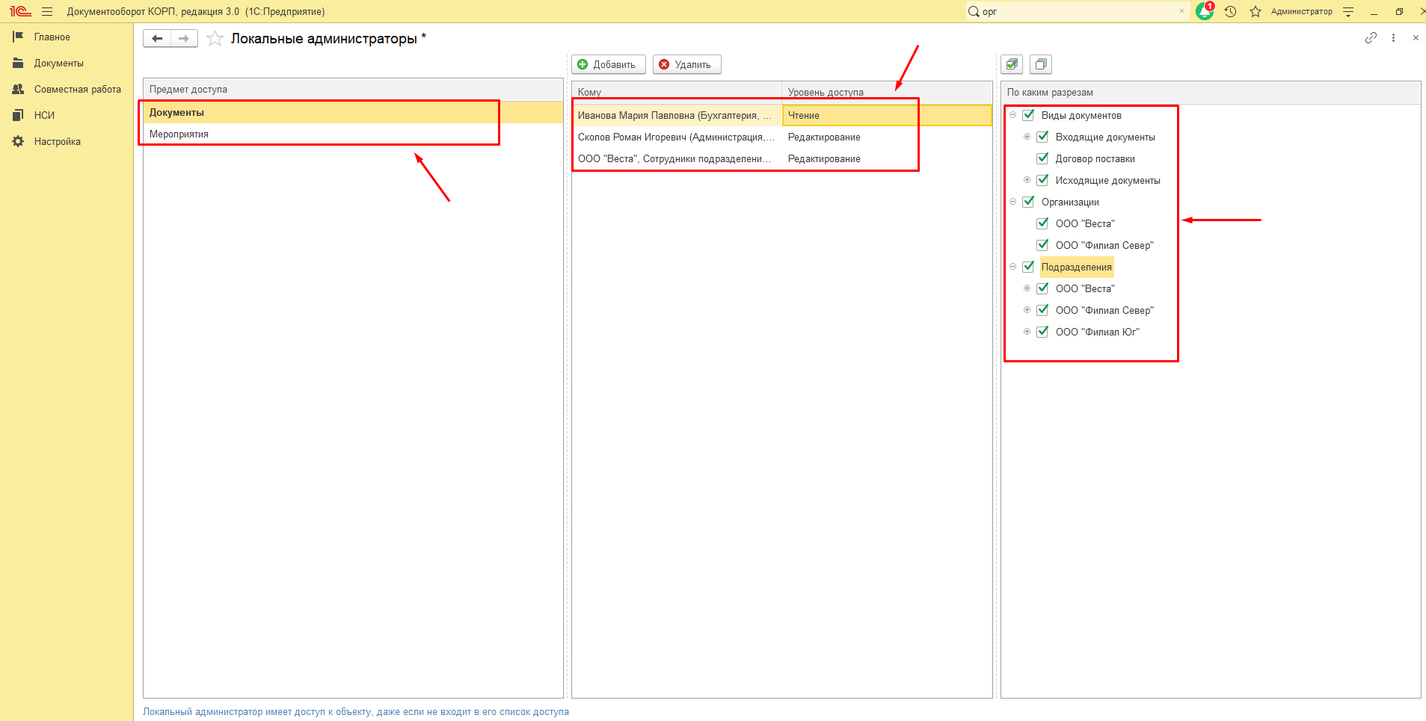The width and height of the screenshot is (1426, 721).
Task: Uncheck ООО "Филиал Север" under Организации
Action: [1042, 245]
